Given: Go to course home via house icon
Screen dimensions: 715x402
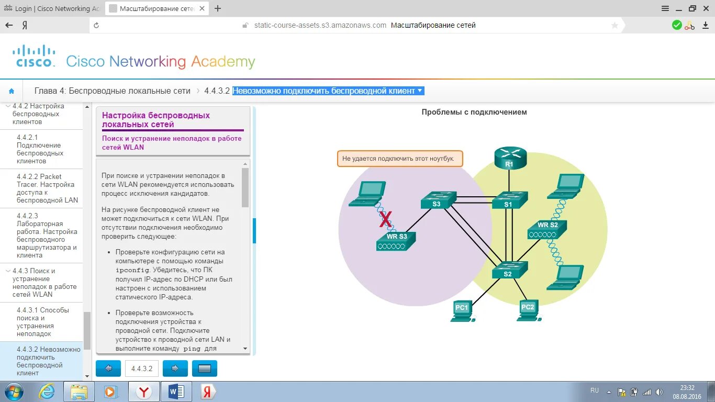Looking at the screenshot, I should click(12, 91).
